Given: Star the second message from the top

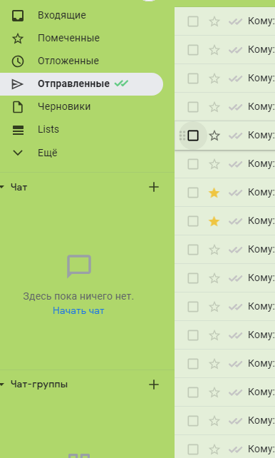Looking at the screenshot, I should click(214, 50).
